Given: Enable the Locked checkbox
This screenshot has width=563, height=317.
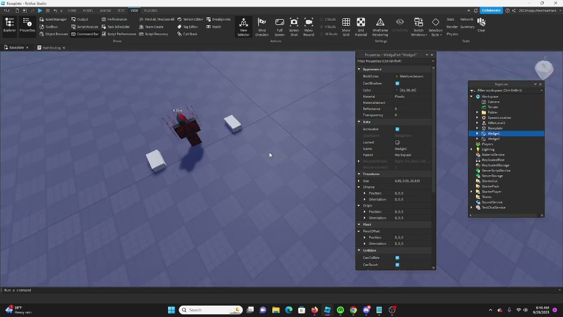Looking at the screenshot, I should [x=397, y=142].
